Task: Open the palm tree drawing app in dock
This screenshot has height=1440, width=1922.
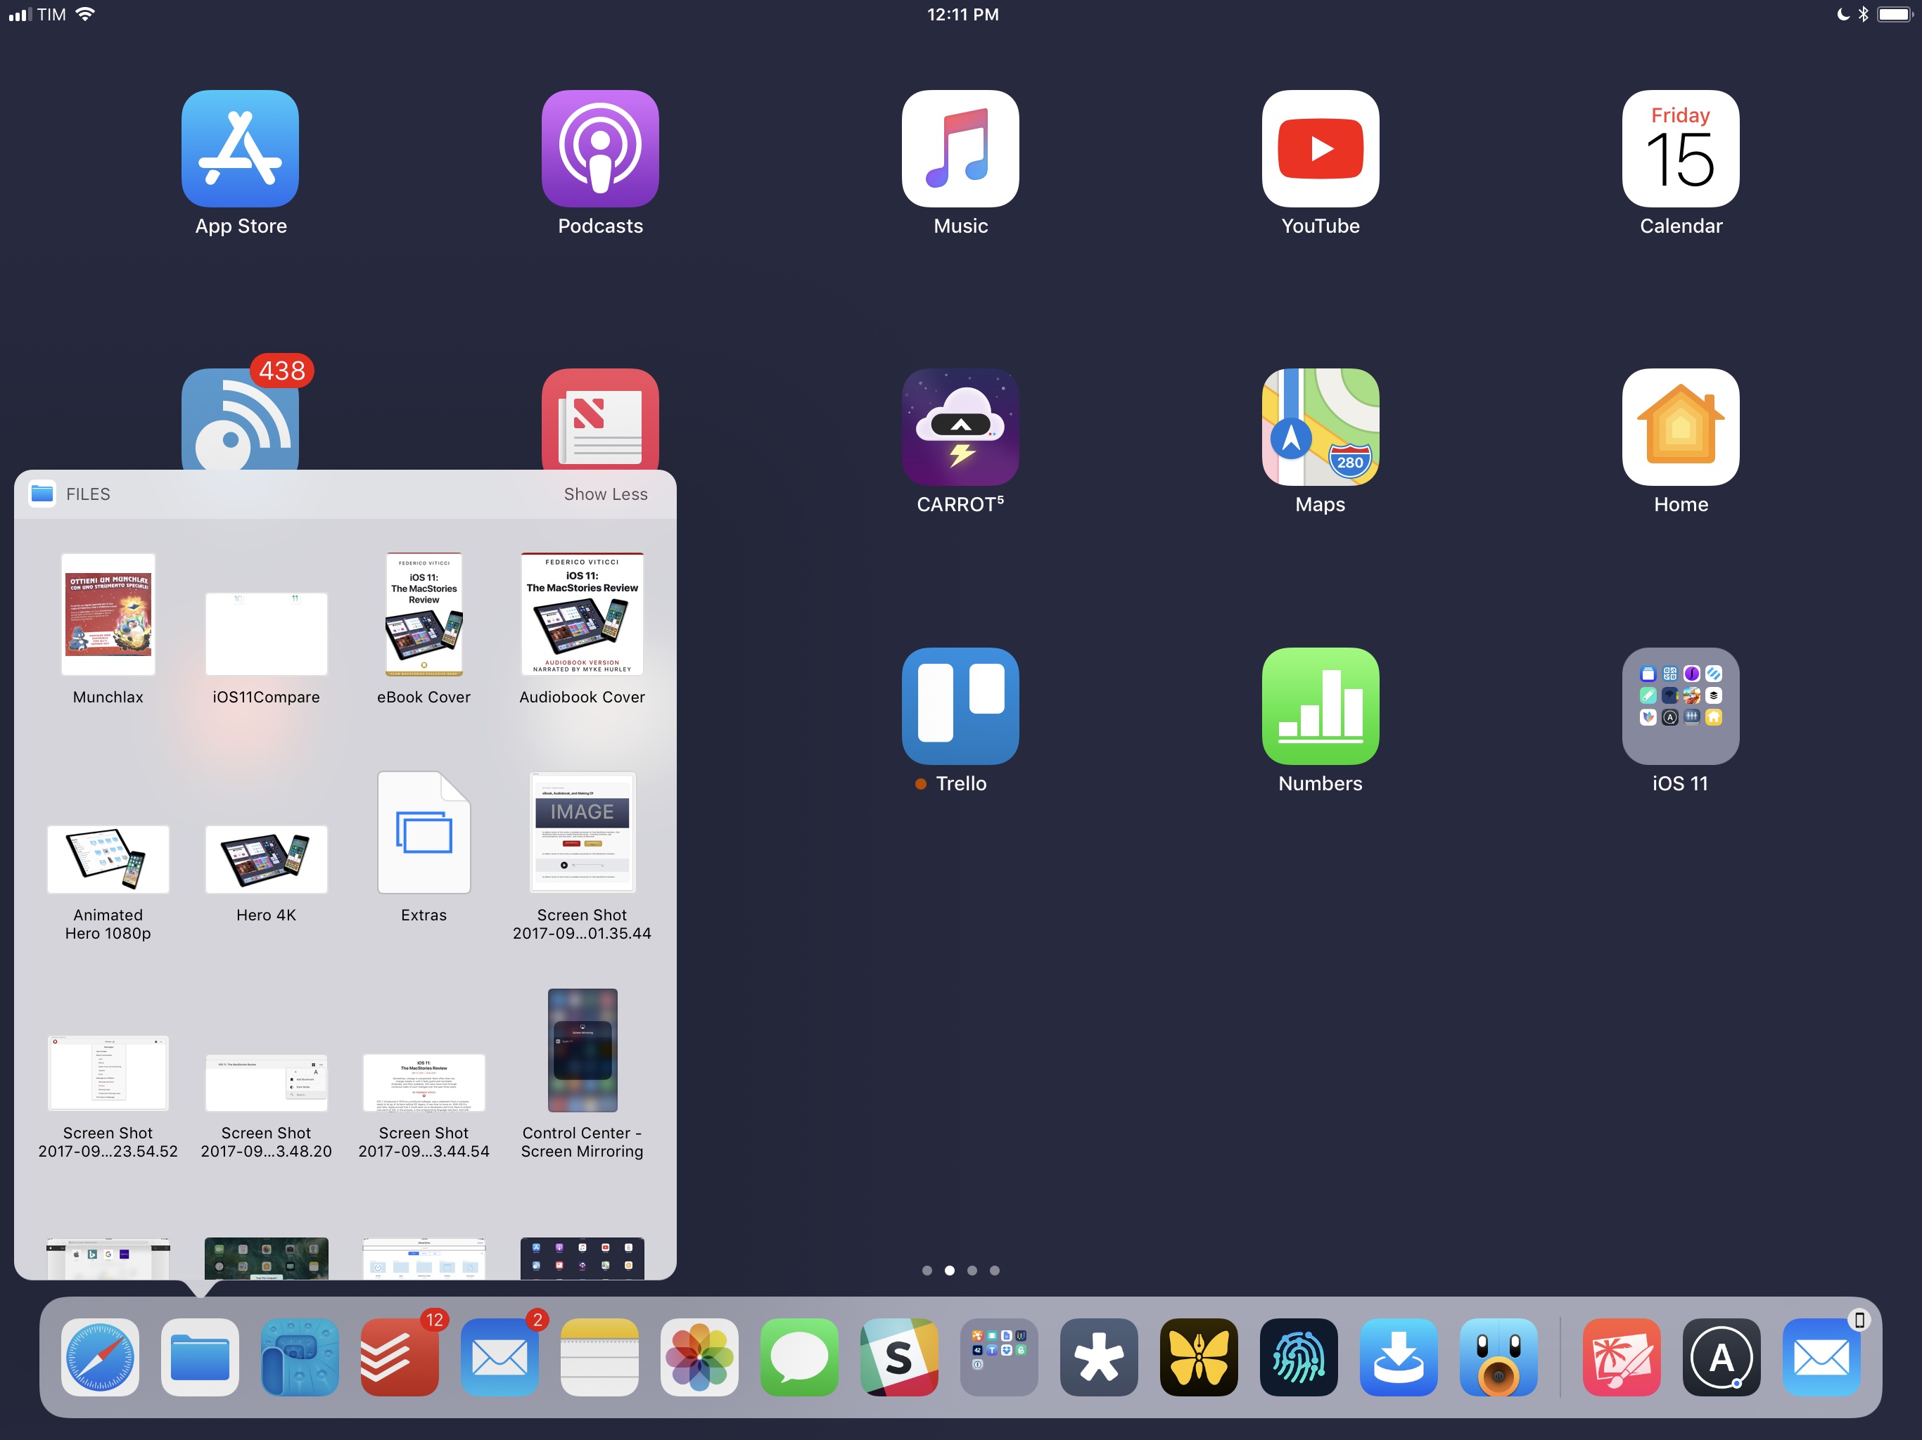Action: tap(1622, 1358)
